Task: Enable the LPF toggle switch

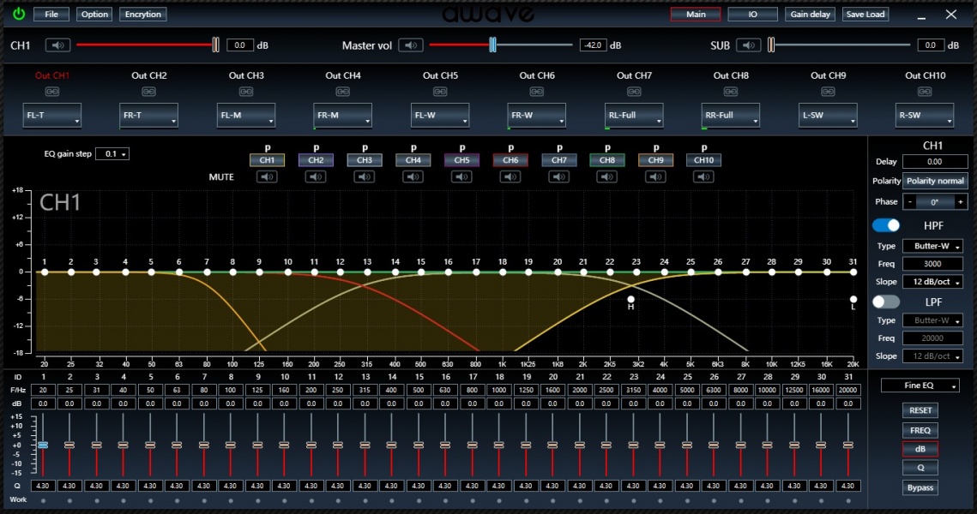Action: pyautogui.click(x=886, y=302)
